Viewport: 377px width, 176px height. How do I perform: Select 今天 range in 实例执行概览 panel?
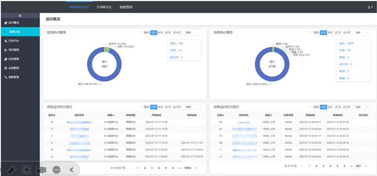click(x=154, y=33)
